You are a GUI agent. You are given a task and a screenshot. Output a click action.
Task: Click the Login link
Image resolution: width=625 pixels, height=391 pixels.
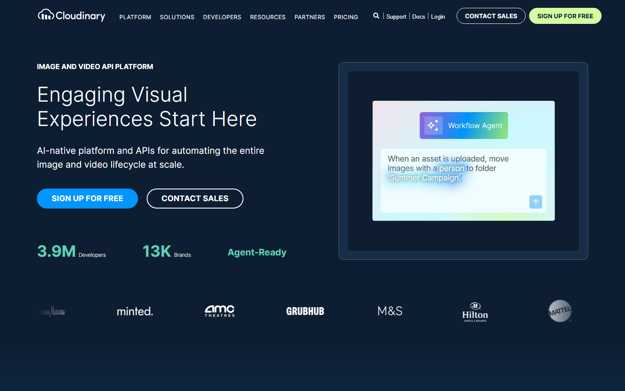438,17
